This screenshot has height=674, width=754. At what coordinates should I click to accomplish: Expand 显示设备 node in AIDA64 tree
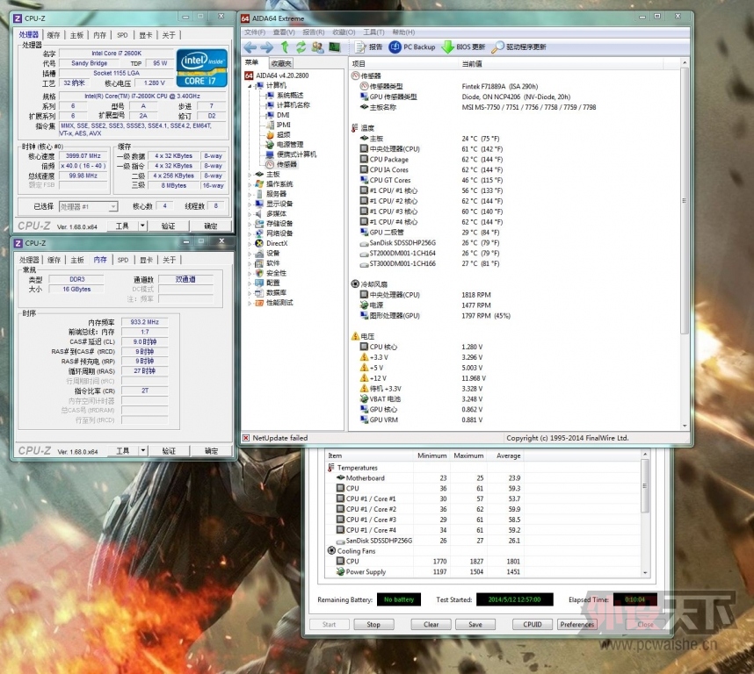[x=250, y=204]
